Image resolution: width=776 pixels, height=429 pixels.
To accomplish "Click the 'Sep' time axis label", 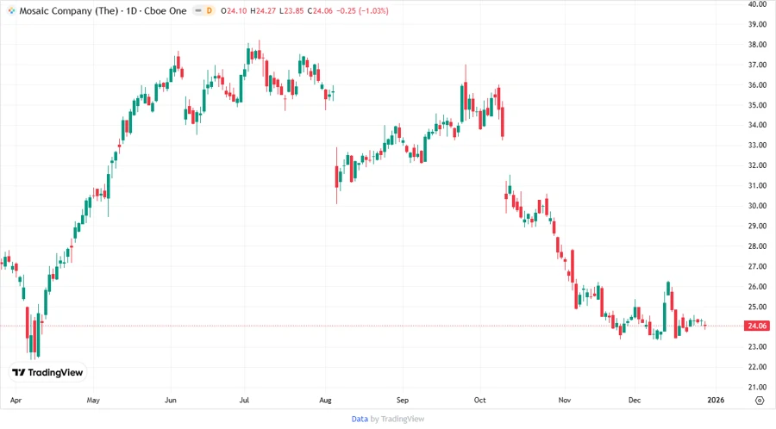I will (403, 400).
